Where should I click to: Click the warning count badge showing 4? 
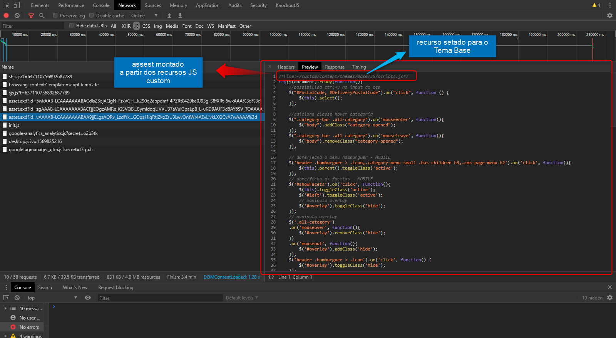[596, 5]
